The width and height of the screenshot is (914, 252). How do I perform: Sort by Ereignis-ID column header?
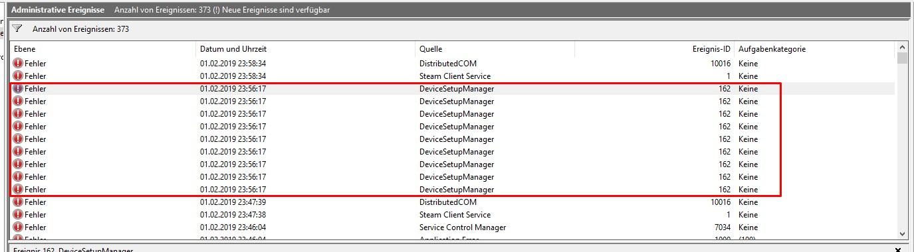(655, 49)
